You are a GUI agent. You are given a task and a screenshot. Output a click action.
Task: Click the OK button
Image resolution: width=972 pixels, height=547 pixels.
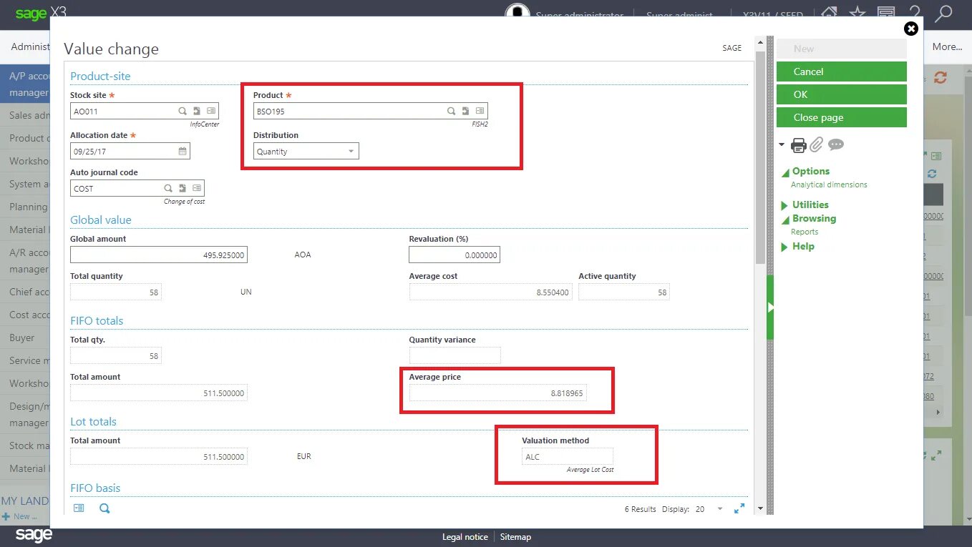[x=842, y=94]
